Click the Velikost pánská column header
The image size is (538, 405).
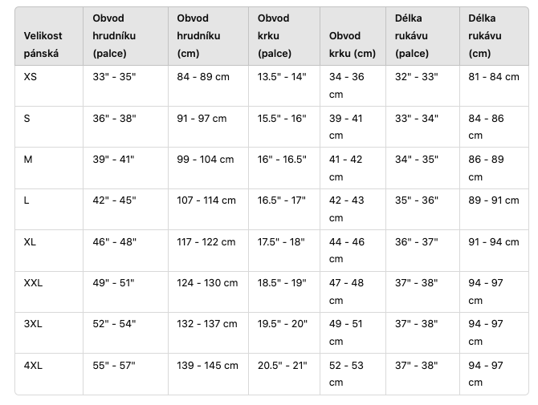point(43,45)
